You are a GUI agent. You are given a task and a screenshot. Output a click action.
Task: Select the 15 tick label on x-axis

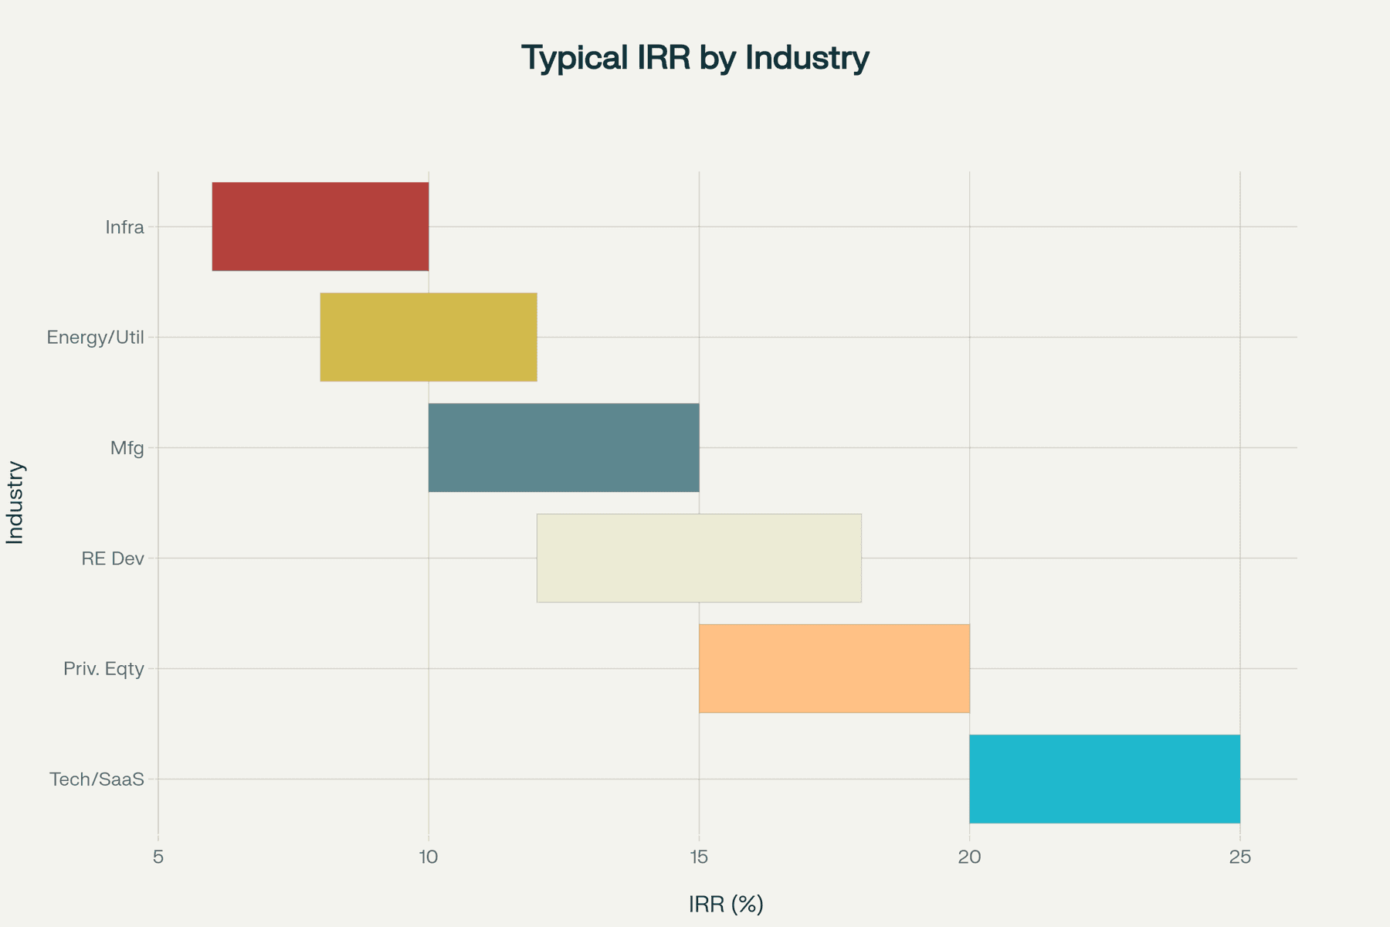tap(699, 856)
